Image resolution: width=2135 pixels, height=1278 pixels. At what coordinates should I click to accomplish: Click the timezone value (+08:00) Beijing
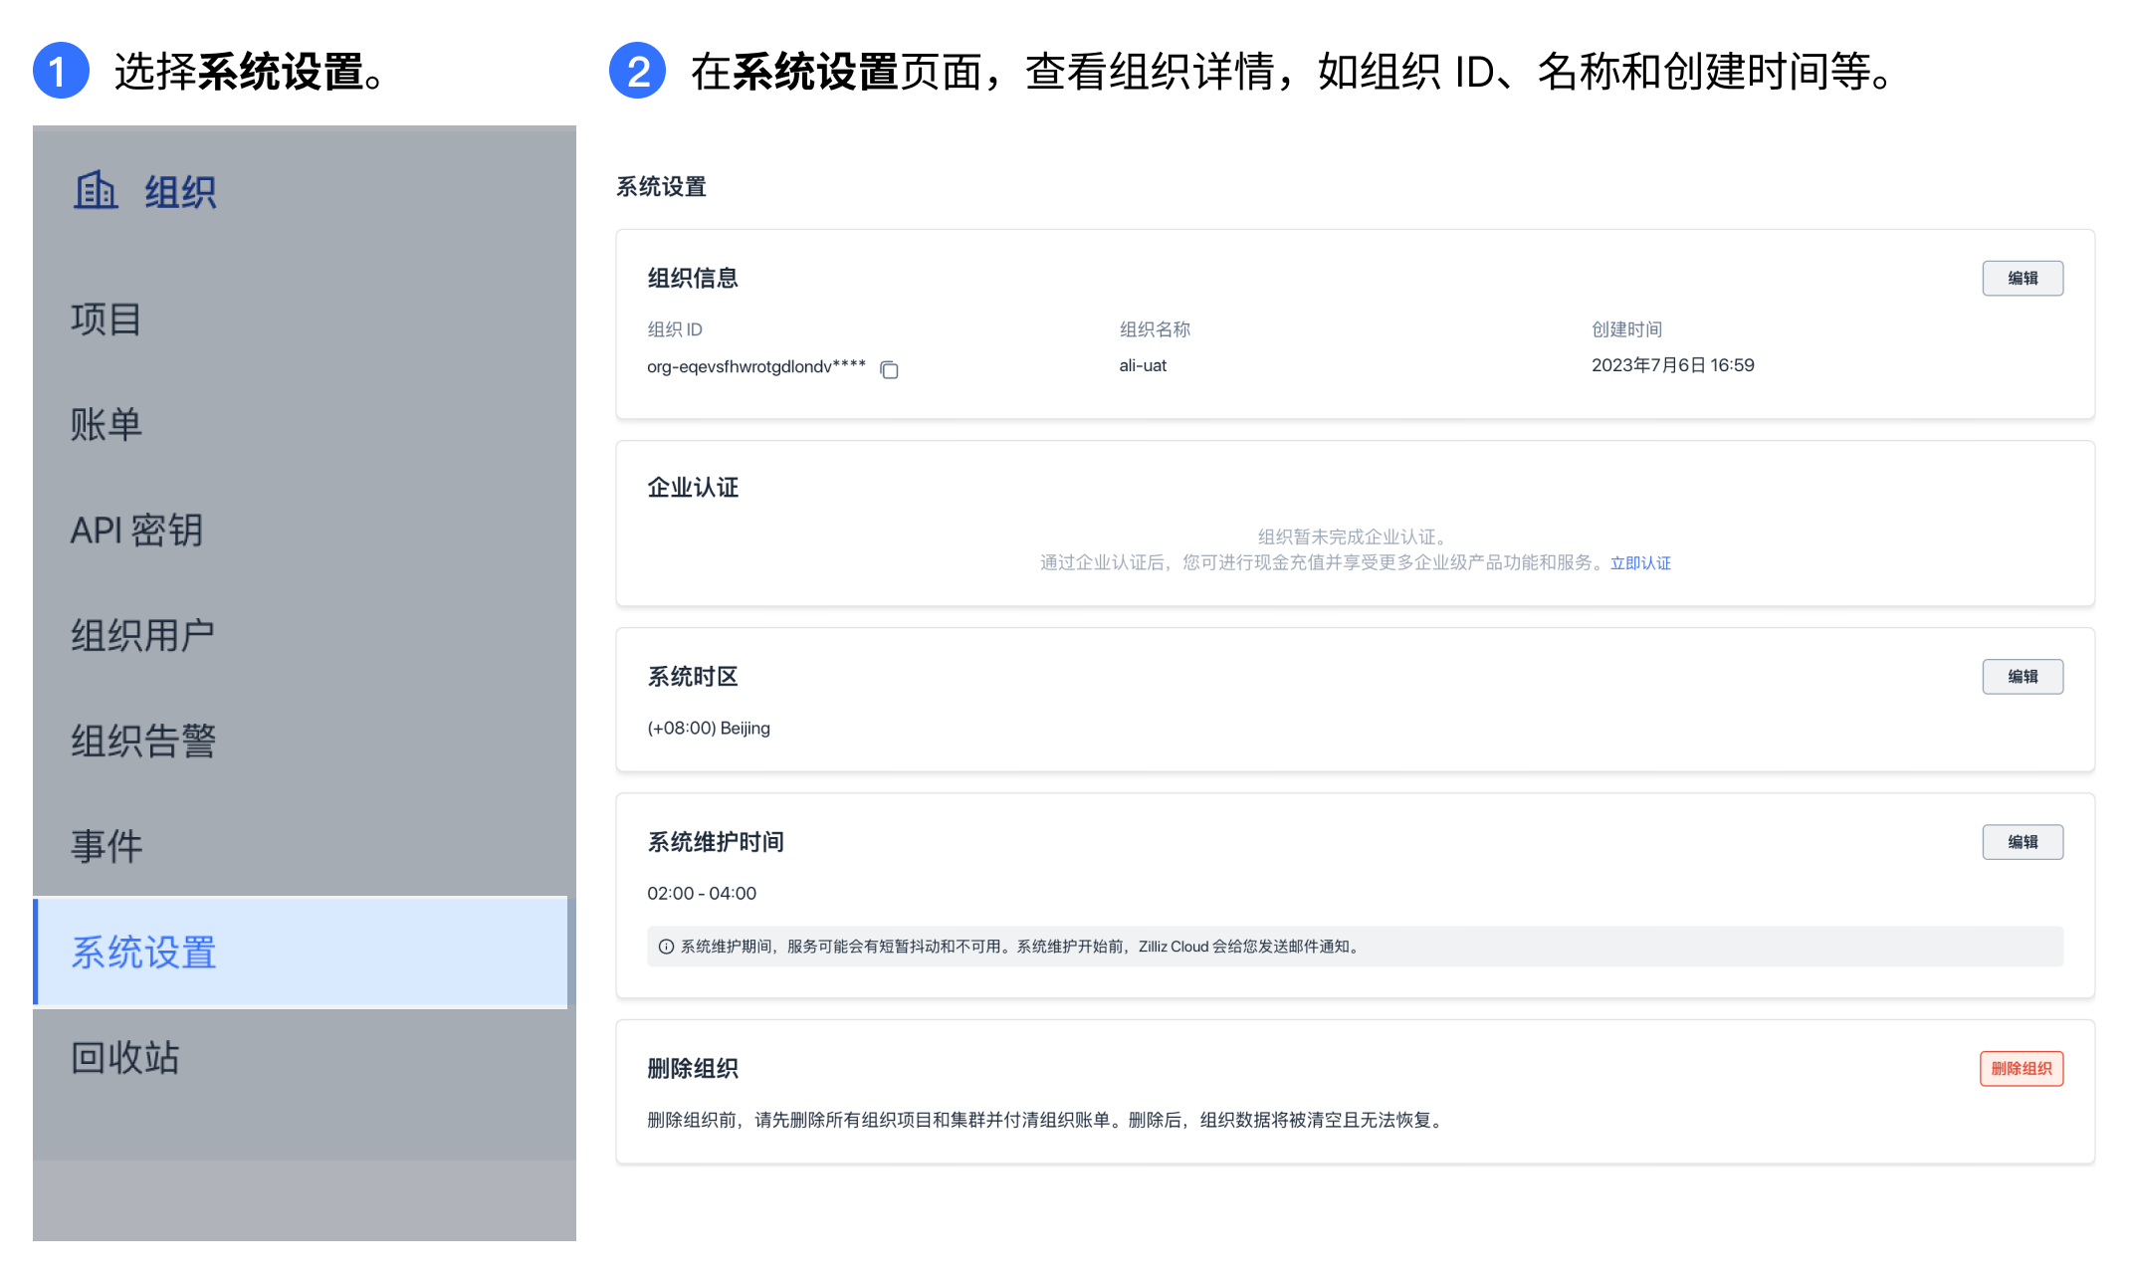709,729
